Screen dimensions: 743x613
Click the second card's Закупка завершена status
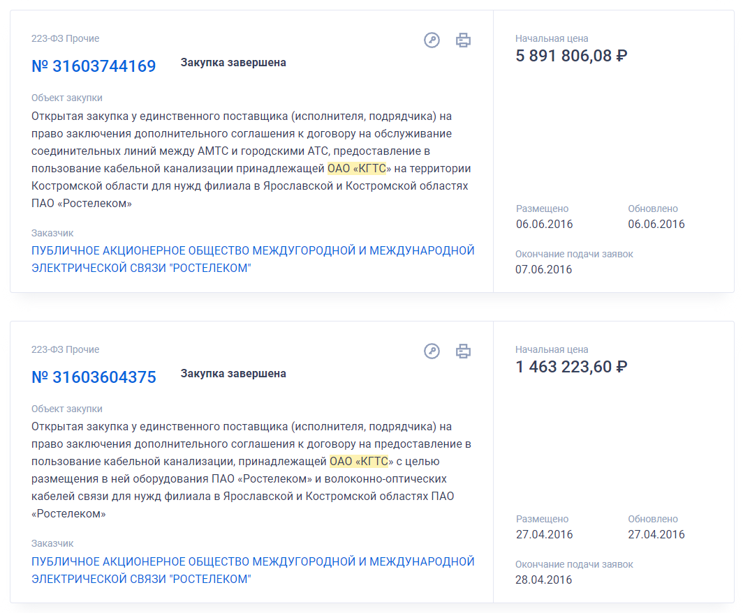pyautogui.click(x=233, y=374)
